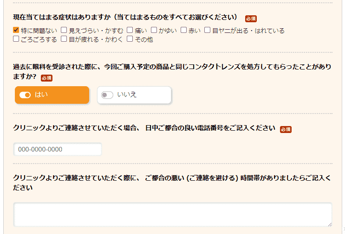Check the 目が疲れる・かわく checkbox
This screenshot has height=234, width=345.
pyautogui.click(x=64, y=39)
